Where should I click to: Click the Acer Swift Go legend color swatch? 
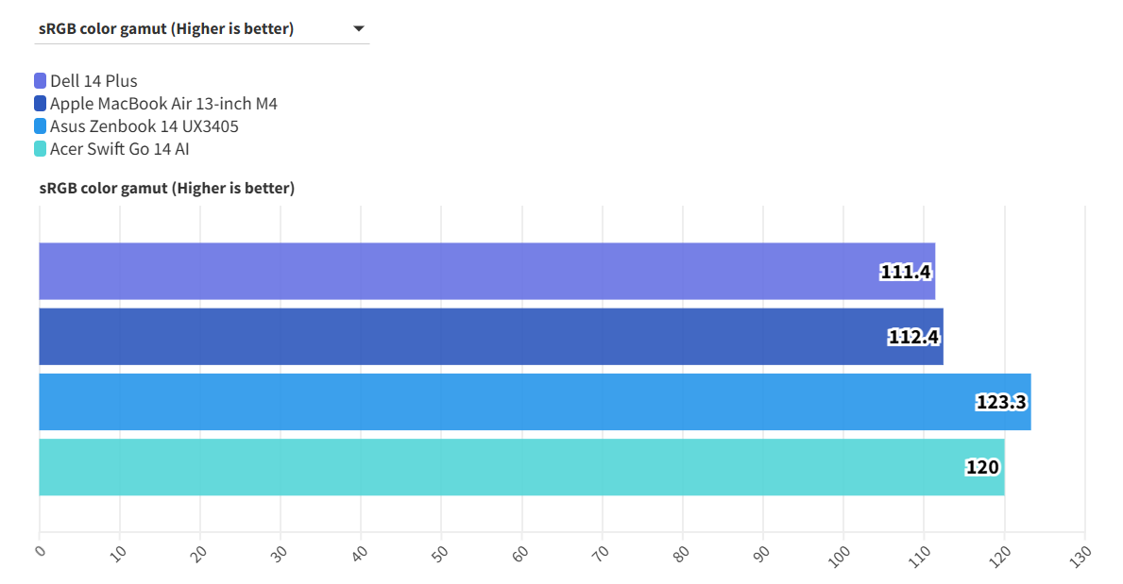[40, 149]
